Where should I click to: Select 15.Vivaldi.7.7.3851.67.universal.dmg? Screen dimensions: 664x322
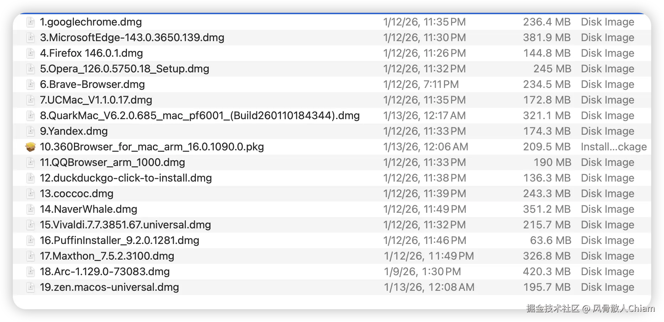[125, 225]
